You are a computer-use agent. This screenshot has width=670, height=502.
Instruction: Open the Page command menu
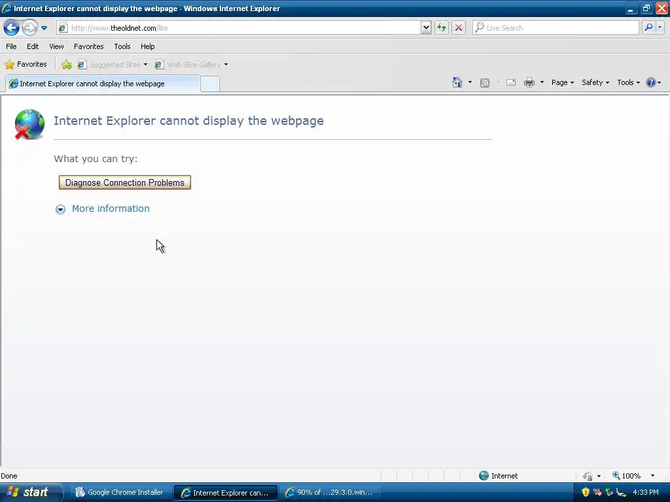pos(562,83)
